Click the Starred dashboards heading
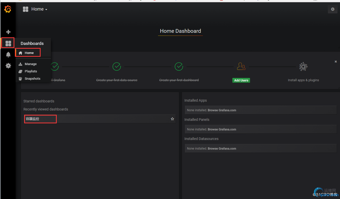Viewport: 340px width, 199px height. point(39,101)
